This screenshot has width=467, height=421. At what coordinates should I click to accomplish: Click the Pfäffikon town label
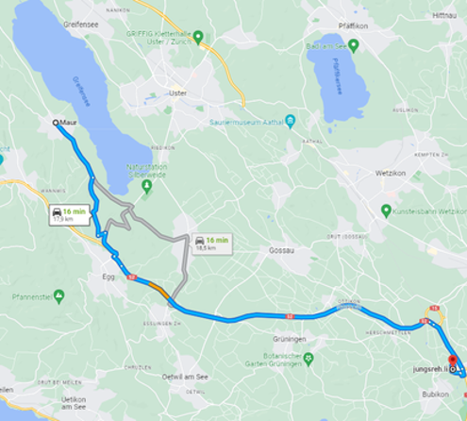tap(353, 25)
